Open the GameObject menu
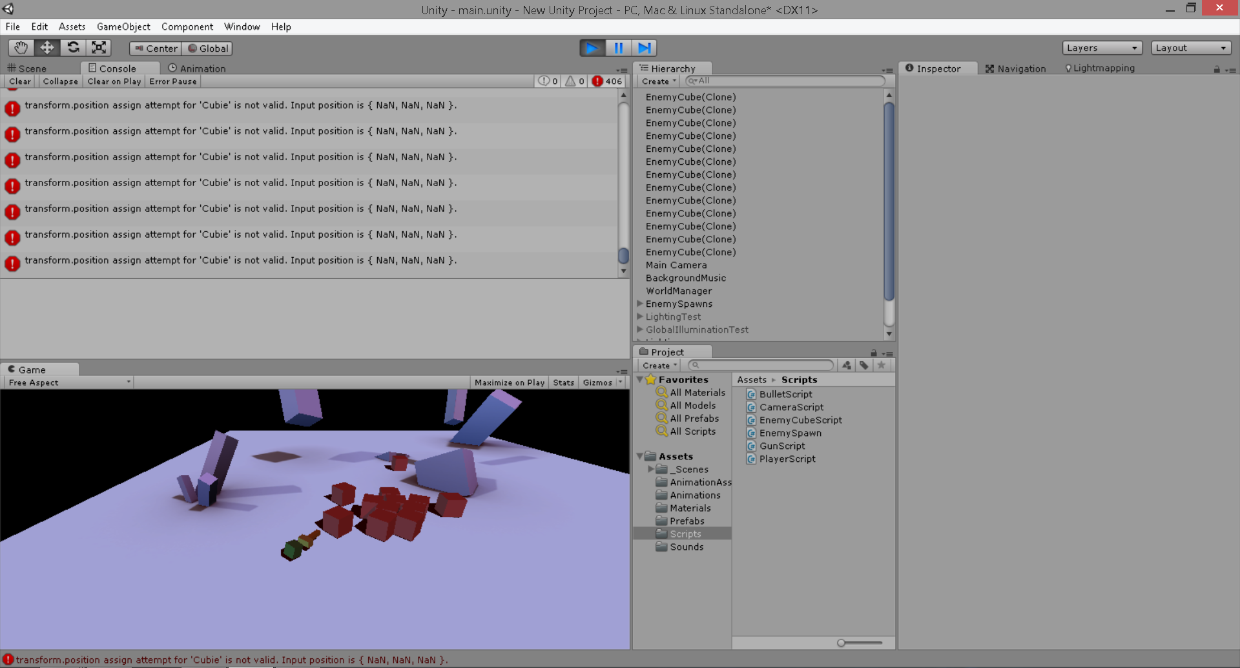The height and width of the screenshot is (668, 1240). [x=123, y=26]
